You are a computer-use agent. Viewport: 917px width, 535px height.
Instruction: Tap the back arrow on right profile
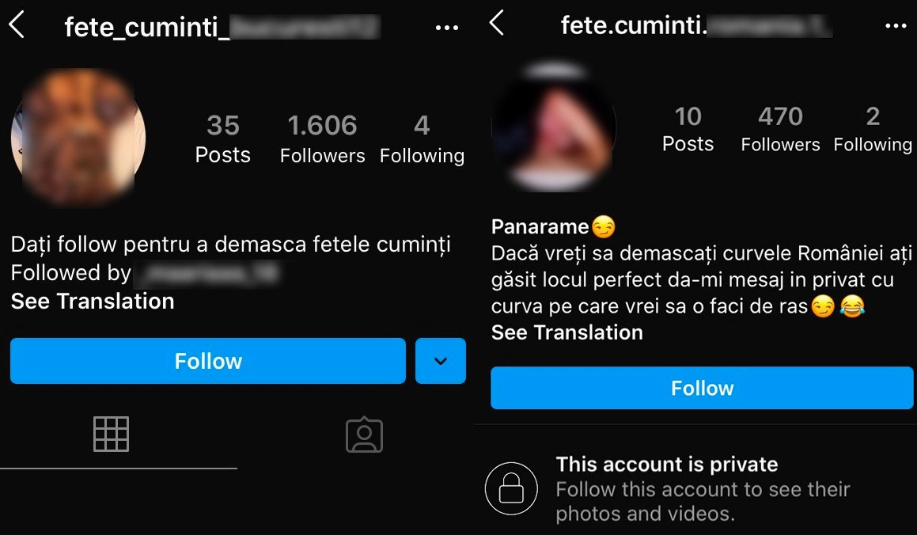tap(497, 23)
